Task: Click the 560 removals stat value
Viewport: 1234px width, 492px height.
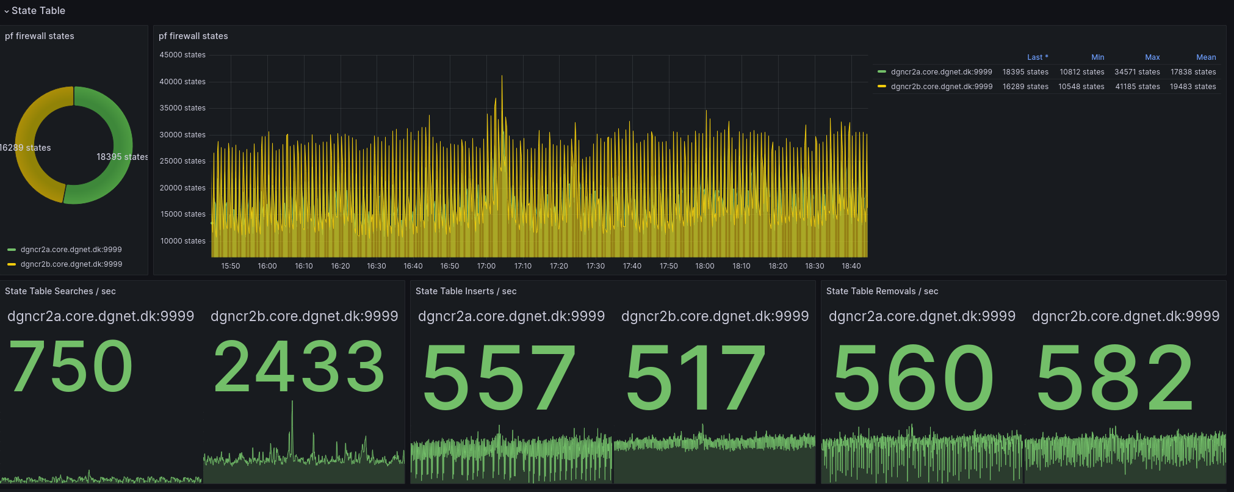Action: 914,377
